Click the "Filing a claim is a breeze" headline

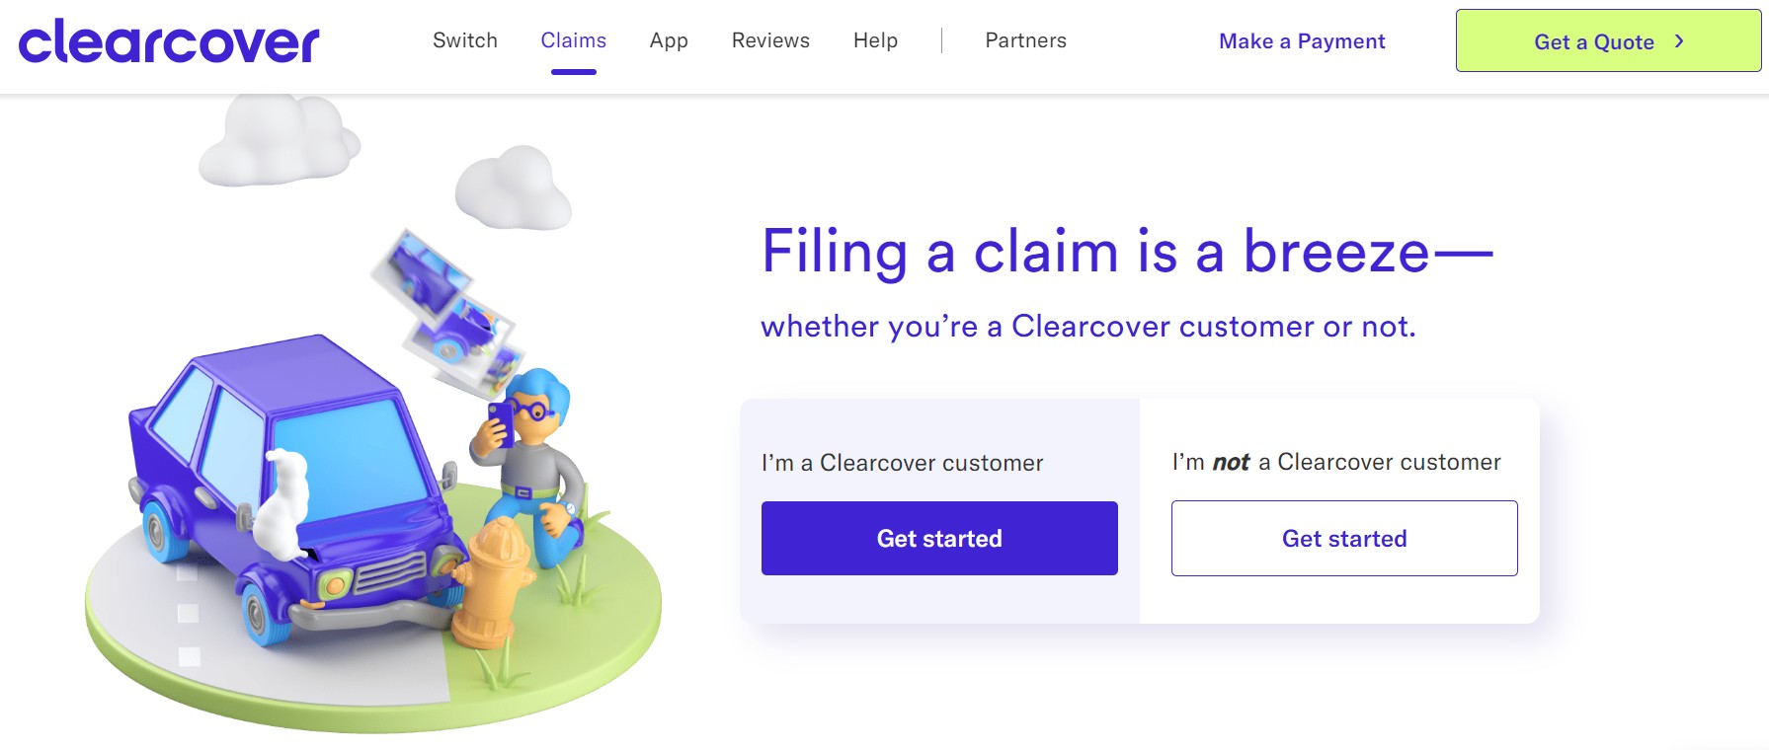click(1126, 254)
